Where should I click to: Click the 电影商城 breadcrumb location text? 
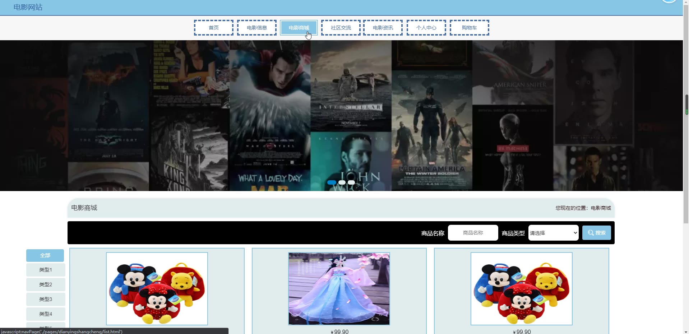(601, 208)
